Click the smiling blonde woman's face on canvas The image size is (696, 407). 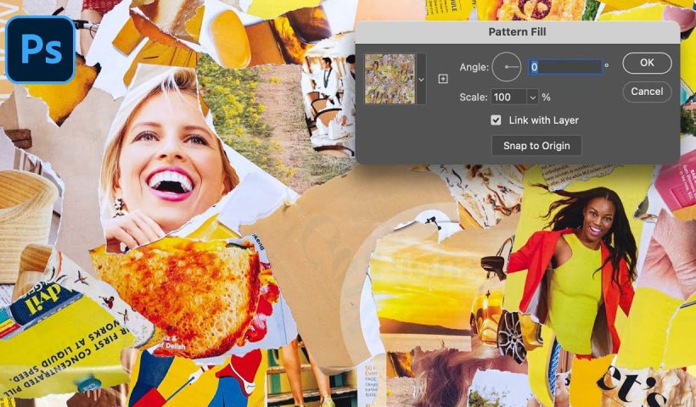point(166,161)
